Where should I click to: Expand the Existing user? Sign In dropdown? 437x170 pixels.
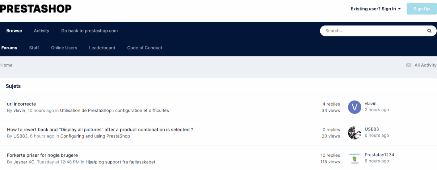tap(373, 9)
